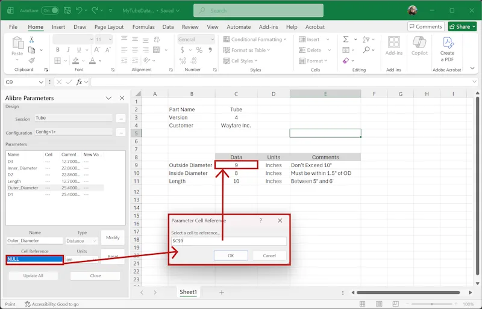
Task: Open Alibre Parameters pane options chevron
Action: (x=108, y=98)
